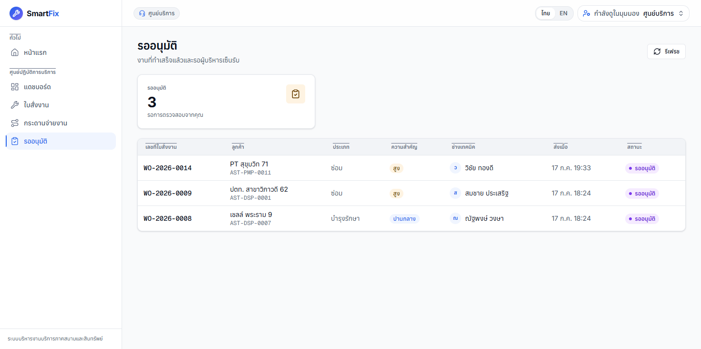Click the headset icon in ศูนย์บริการ badge
Image resolution: width=701 pixels, height=349 pixels.
click(x=142, y=13)
